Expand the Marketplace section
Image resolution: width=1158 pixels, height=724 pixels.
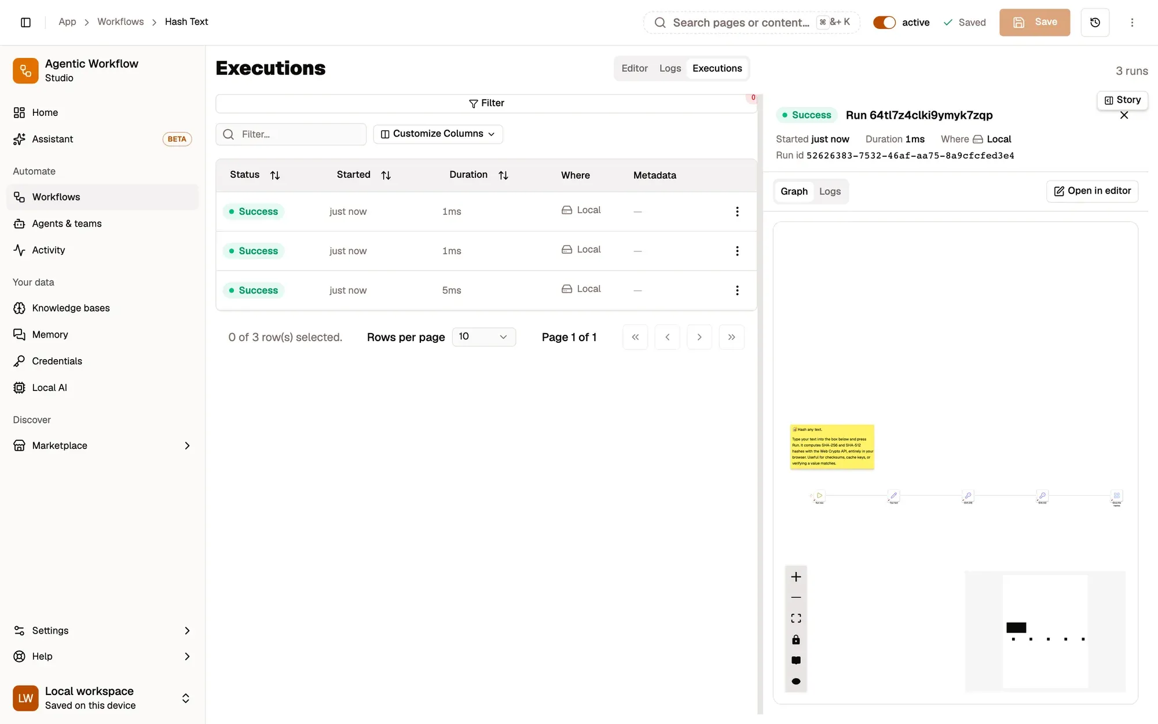(x=102, y=445)
